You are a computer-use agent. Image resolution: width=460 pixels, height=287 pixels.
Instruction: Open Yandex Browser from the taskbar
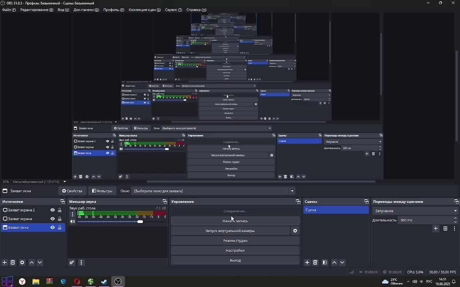tap(22, 282)
